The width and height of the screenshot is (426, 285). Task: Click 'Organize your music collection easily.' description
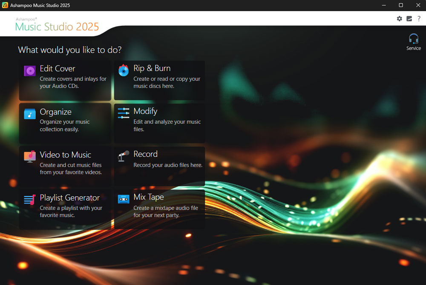65,125
